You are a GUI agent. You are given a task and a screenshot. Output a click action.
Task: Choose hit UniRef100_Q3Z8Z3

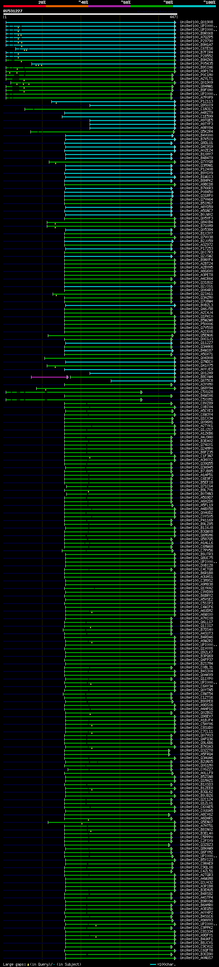coord(196,845)
